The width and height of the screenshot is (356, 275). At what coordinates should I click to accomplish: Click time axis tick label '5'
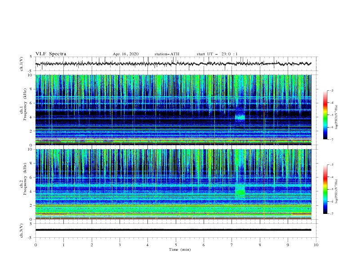point(176,245)
